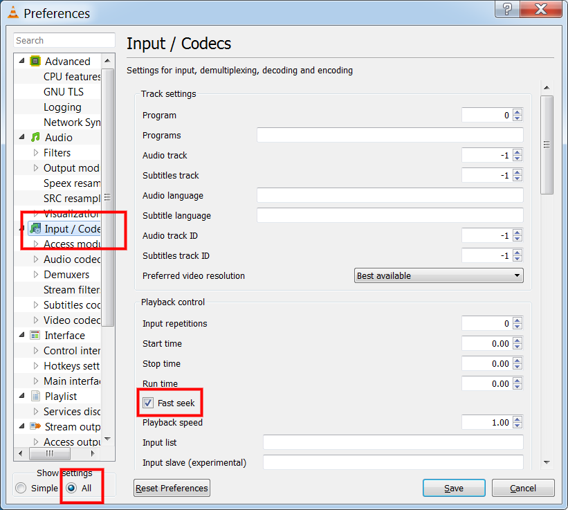568x510 pixels.
Task: Increase the Start time spinner
Action: (517, 340)
